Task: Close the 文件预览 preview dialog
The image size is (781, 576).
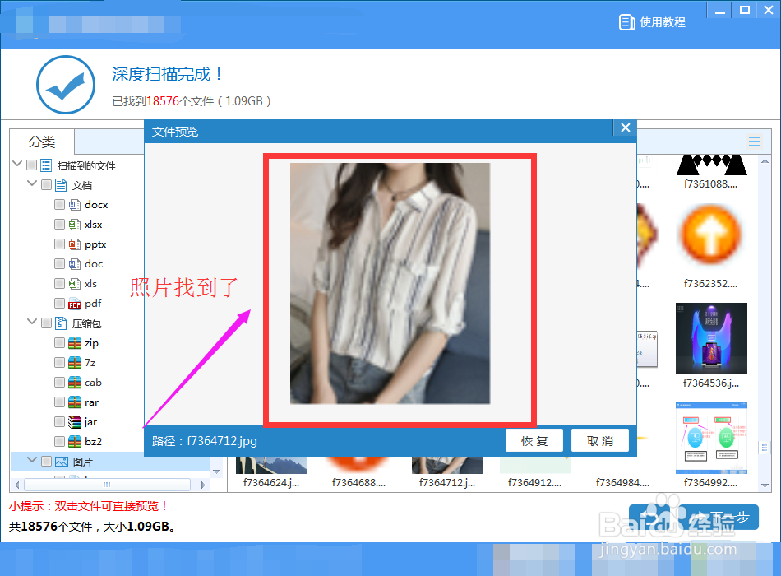Action: (625, 128)
